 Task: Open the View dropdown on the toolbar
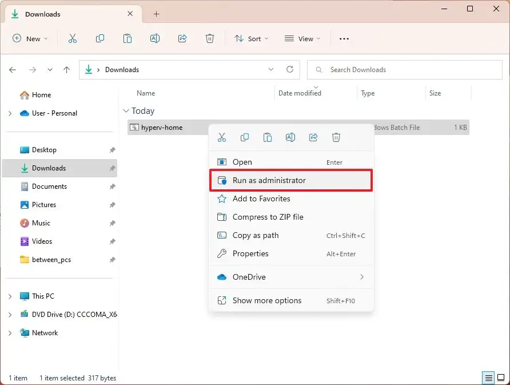coord(302,38)
